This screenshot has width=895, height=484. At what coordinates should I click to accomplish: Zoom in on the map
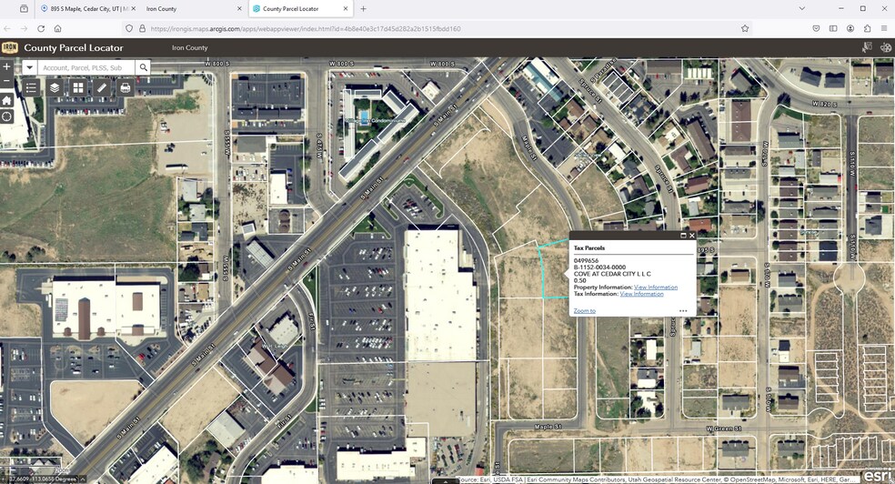coord(7,67)
